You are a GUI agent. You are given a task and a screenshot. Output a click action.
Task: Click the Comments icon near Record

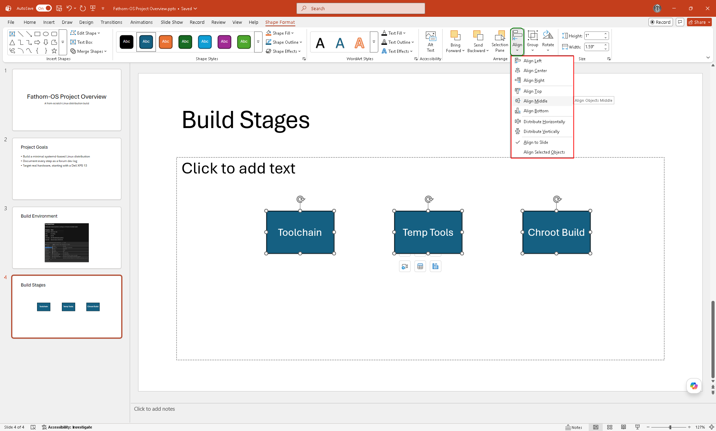pos(680,22)
